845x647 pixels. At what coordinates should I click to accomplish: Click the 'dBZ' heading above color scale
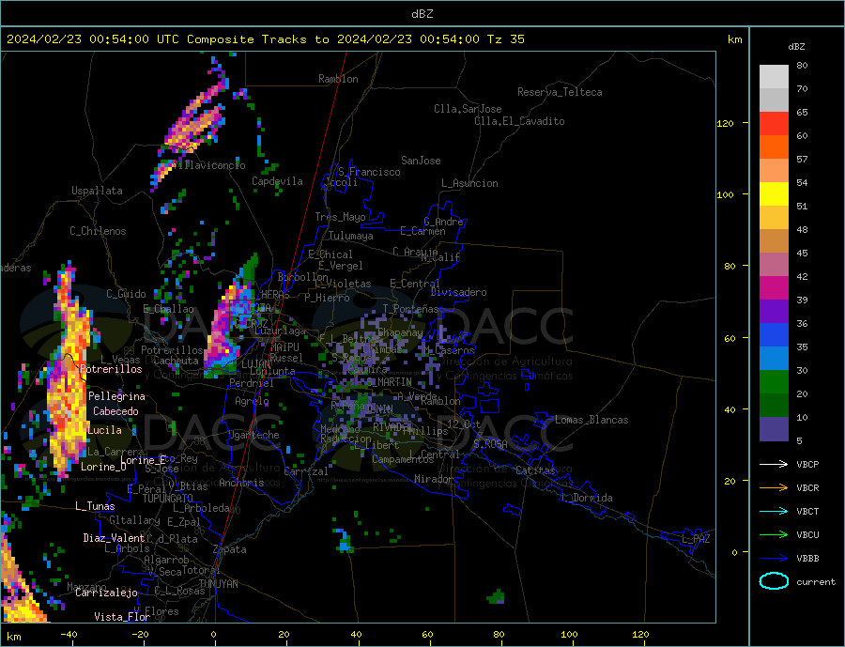[x=796, y=47]
